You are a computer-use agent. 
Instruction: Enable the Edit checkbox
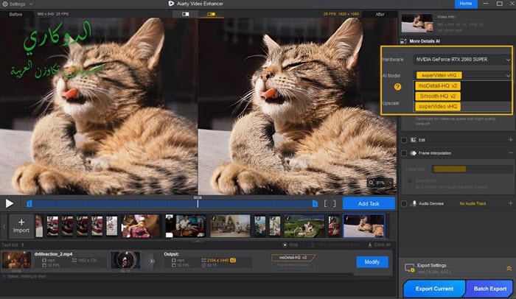404,139
